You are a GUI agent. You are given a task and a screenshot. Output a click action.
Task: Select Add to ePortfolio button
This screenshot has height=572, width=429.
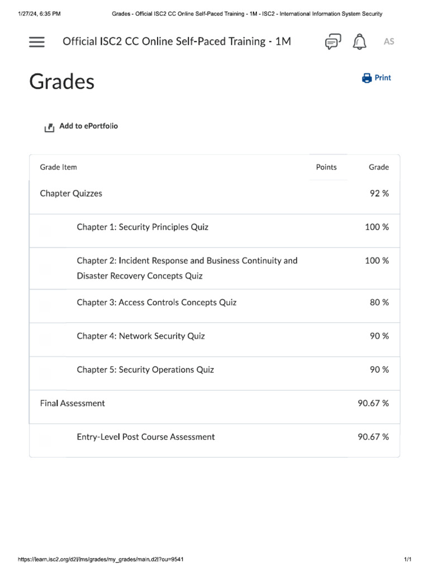click(81, 127)
